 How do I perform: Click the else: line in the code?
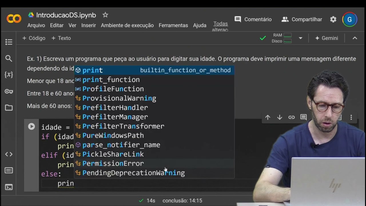click(x=51, y=174)
